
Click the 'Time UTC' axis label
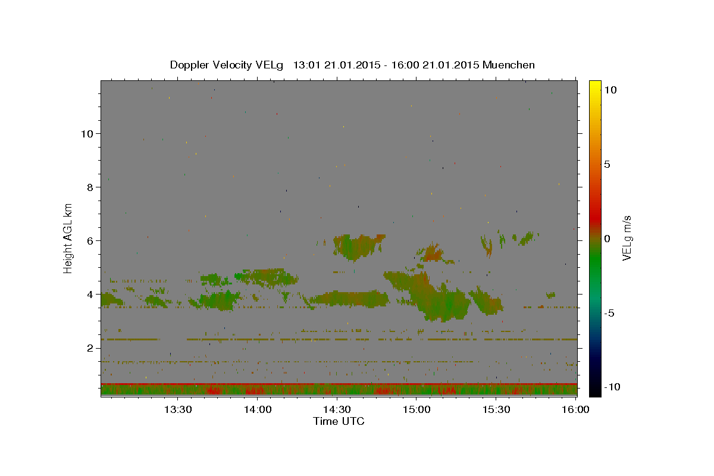[x=339, y=421]
